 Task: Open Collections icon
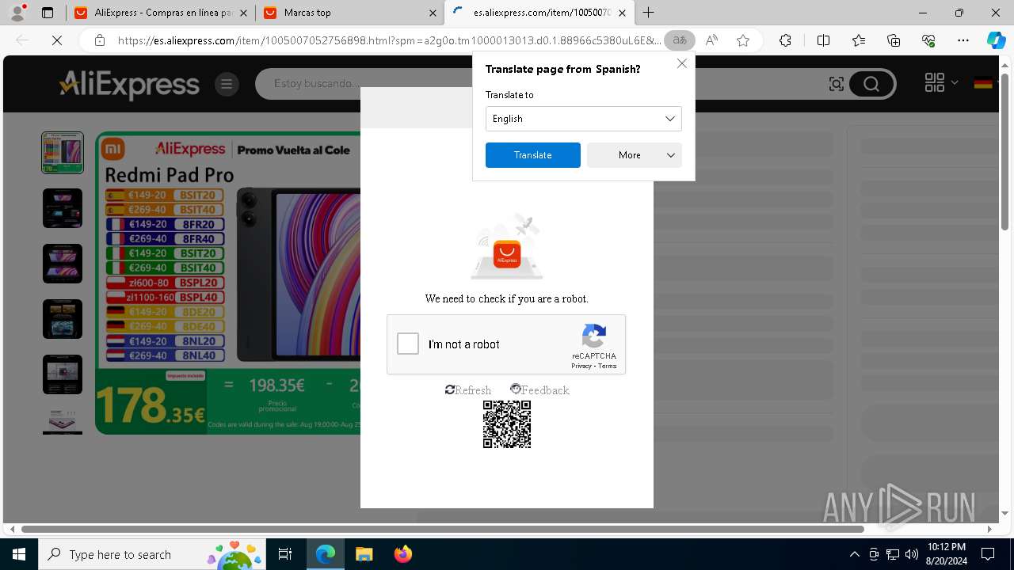(894, 40)
